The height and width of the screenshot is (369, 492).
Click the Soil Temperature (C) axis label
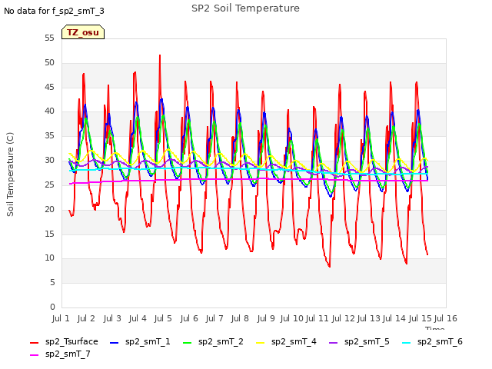10,175
